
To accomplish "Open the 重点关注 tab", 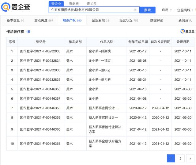I will [x=44, y=21].
